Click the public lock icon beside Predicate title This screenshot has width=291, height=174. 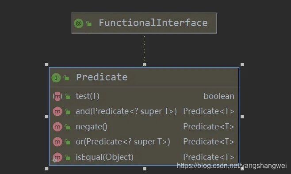click(x=66, y=78)
